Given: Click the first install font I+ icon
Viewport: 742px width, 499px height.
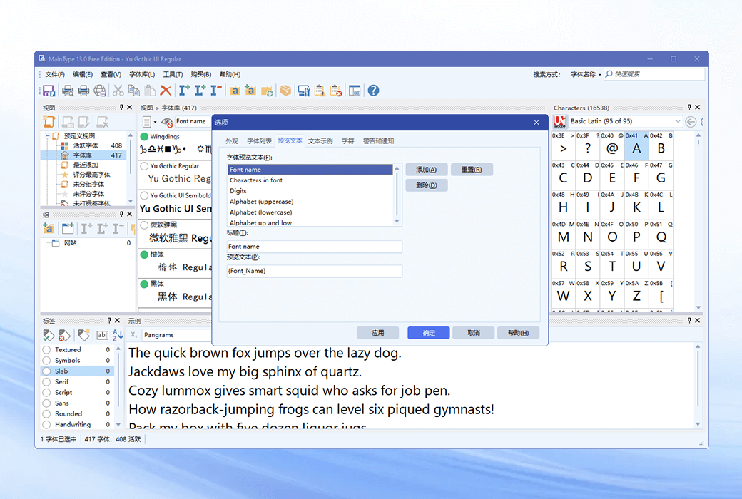Looking at the screenshot, I should click(x=184, y=91).
